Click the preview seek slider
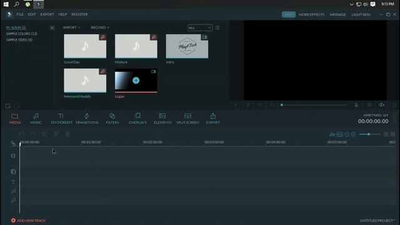The height and width of the screenshot is (225, 400). point(314,105)
